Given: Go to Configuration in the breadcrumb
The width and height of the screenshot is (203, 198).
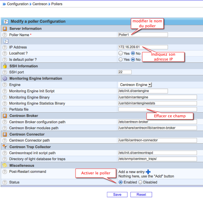Looking at the screenshot, I should pos(18,4).
